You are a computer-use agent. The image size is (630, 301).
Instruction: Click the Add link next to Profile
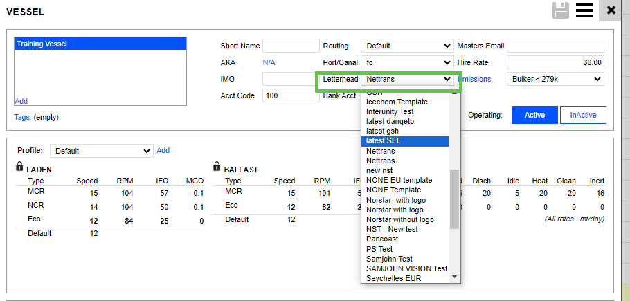[x=163, y=150]
